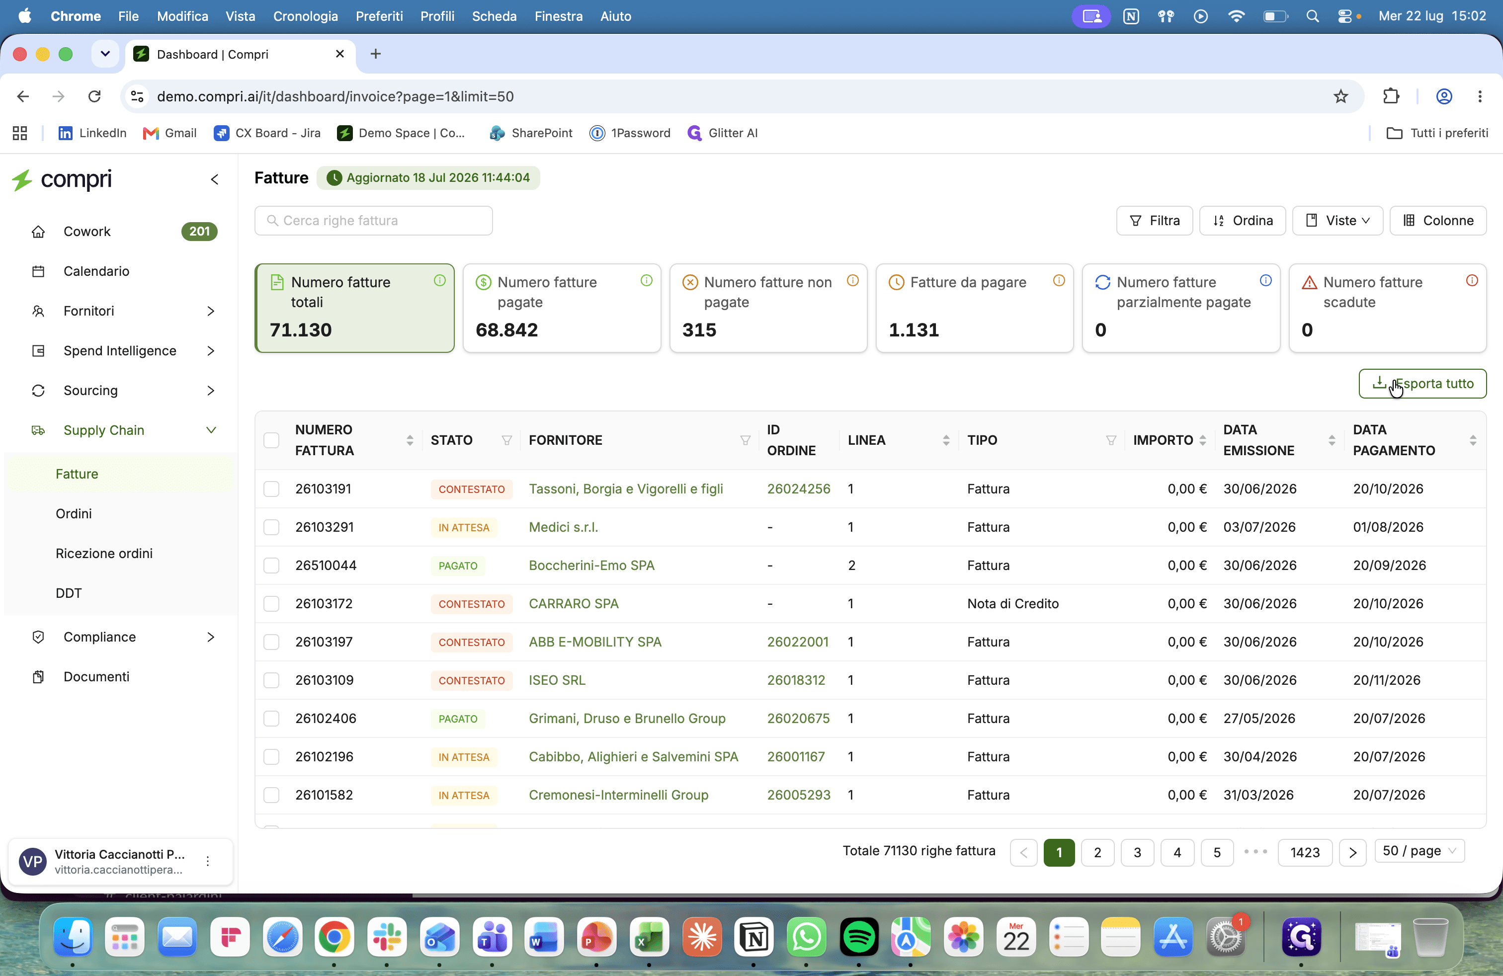
Task: Open filter icon in STATO column header
Action: tap(506, 440)
